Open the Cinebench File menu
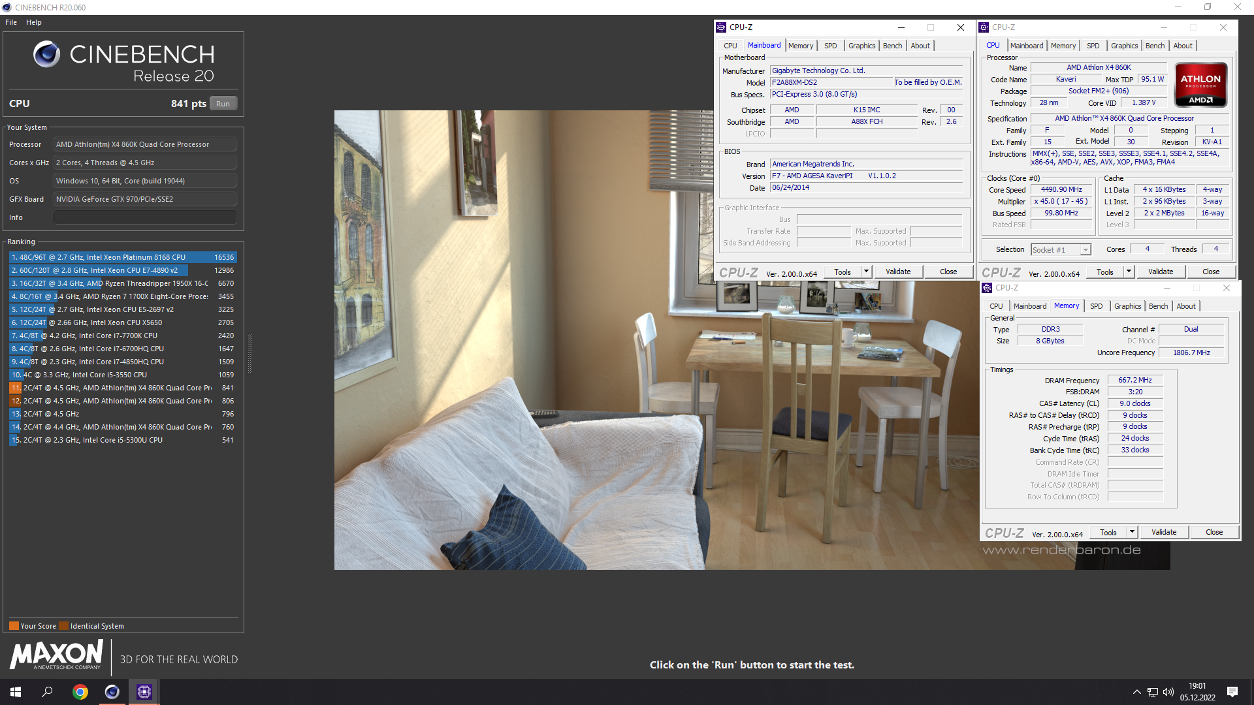Image resolution: width=1254 pixels, height=705 pixels. coord(11,22)
